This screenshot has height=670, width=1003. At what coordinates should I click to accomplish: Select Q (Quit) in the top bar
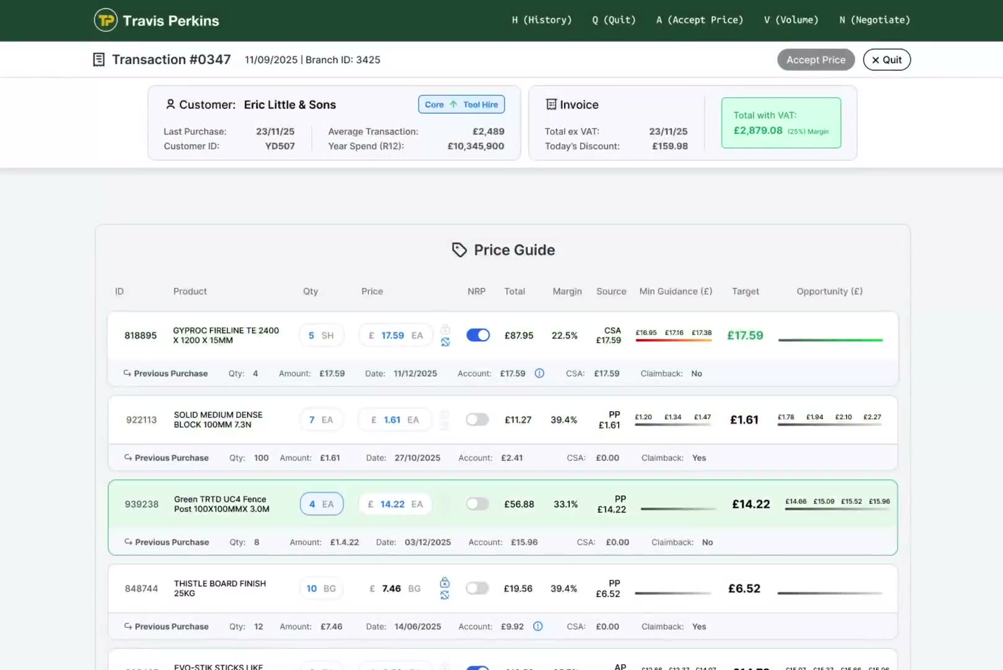coord(614,20)
